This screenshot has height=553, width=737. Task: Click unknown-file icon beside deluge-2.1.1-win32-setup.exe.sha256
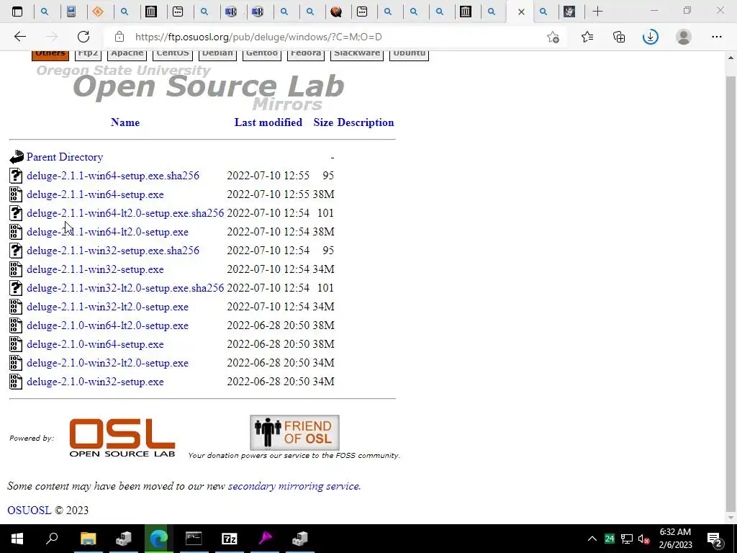16,250
